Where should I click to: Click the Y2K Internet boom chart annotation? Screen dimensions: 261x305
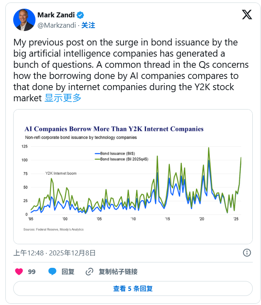click(61, 173)
